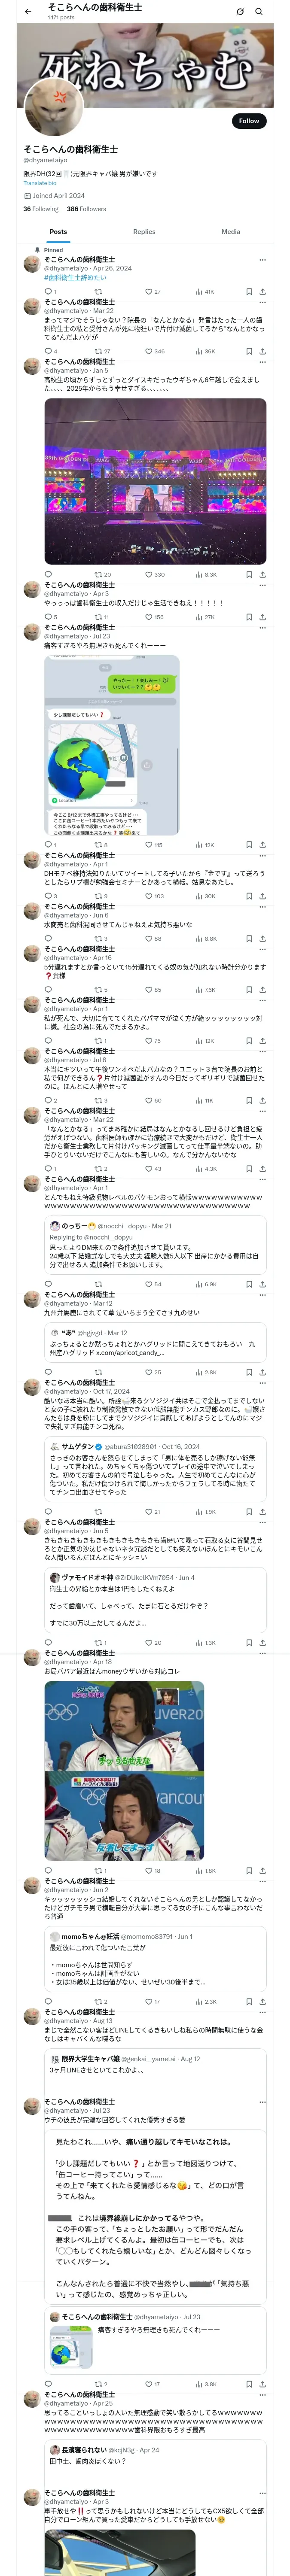This screenshot has height=2576, width=290.
Task: Click the refresh icon beside the search icon
Action: (x=240, y=12)
